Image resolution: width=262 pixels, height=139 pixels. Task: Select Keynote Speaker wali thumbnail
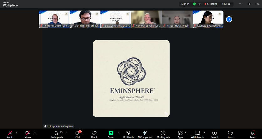(x=208, y=19)
